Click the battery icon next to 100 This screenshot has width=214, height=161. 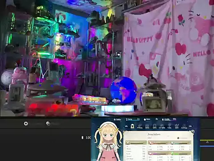tap(82, 137)
